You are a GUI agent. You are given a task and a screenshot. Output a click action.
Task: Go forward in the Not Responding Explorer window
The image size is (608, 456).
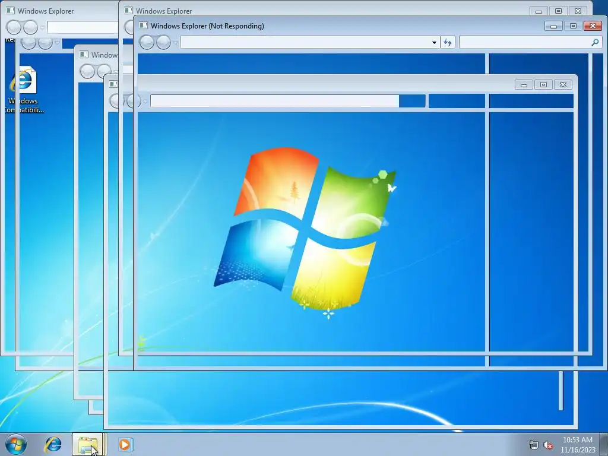[163, 42]
